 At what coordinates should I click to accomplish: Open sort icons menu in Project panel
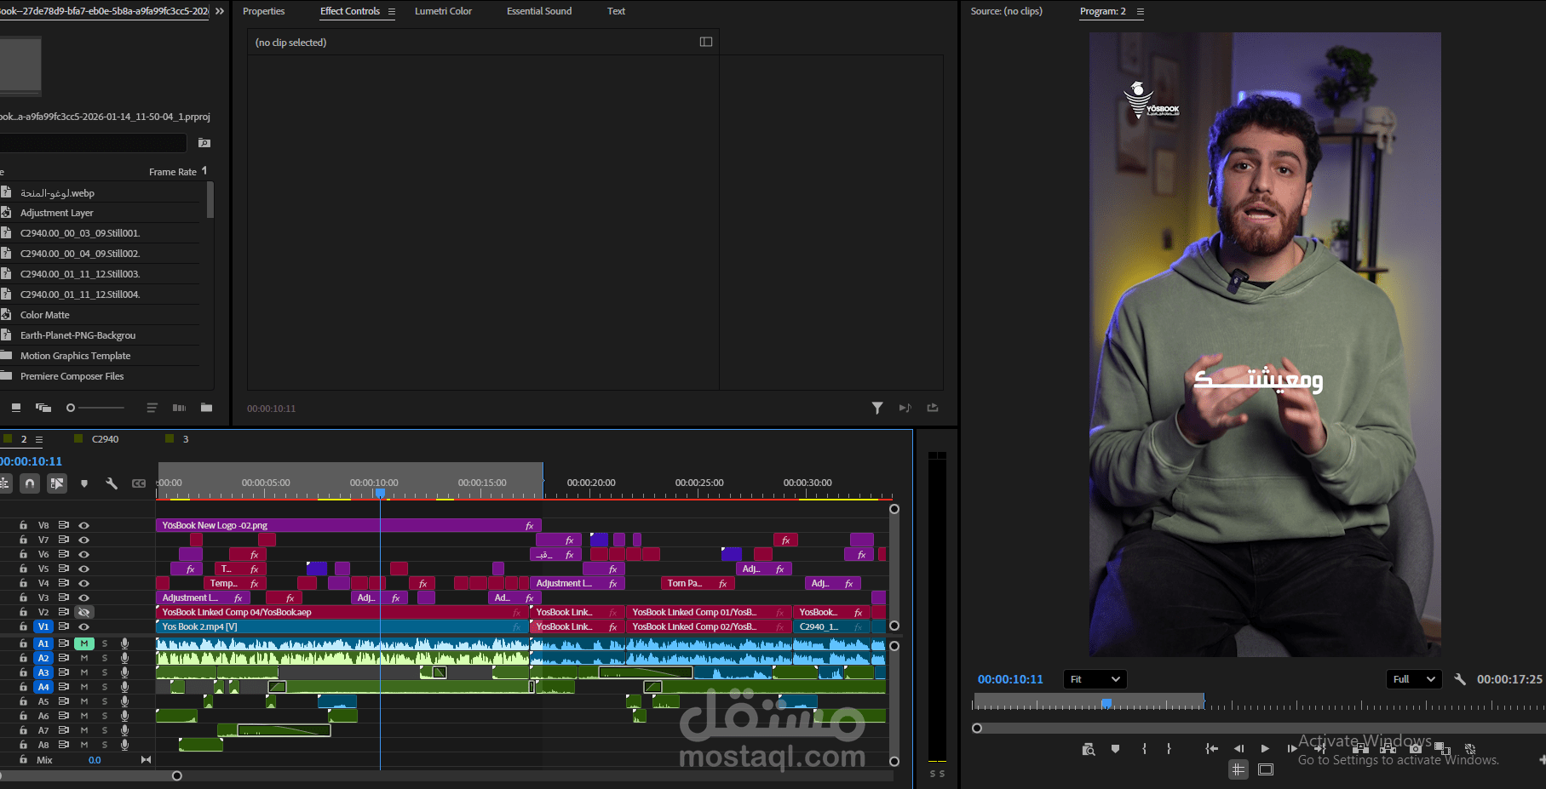coord(152,408)
